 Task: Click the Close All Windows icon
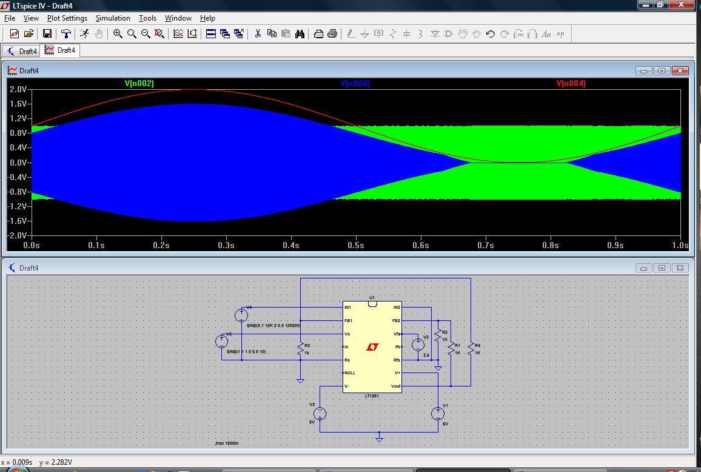click(x=239, y=34)
